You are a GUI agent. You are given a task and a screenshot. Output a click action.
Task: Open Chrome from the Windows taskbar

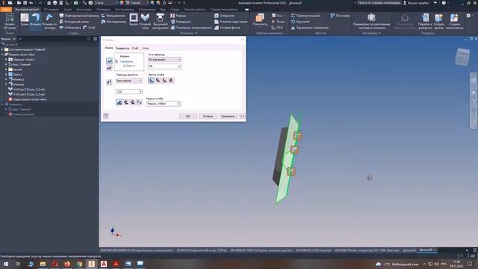tap(79, 264)
